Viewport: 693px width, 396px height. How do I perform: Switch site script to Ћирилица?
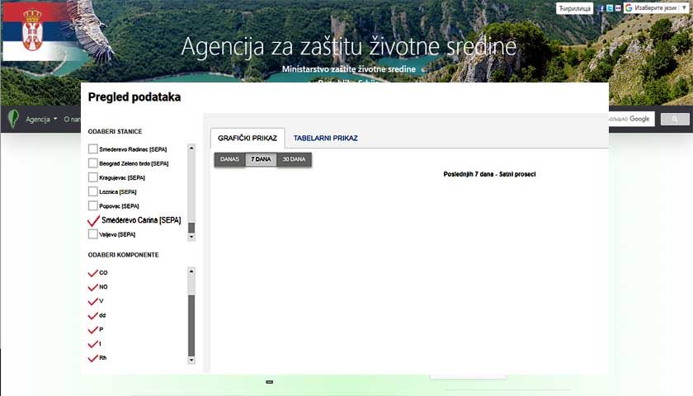coord(574,8)
